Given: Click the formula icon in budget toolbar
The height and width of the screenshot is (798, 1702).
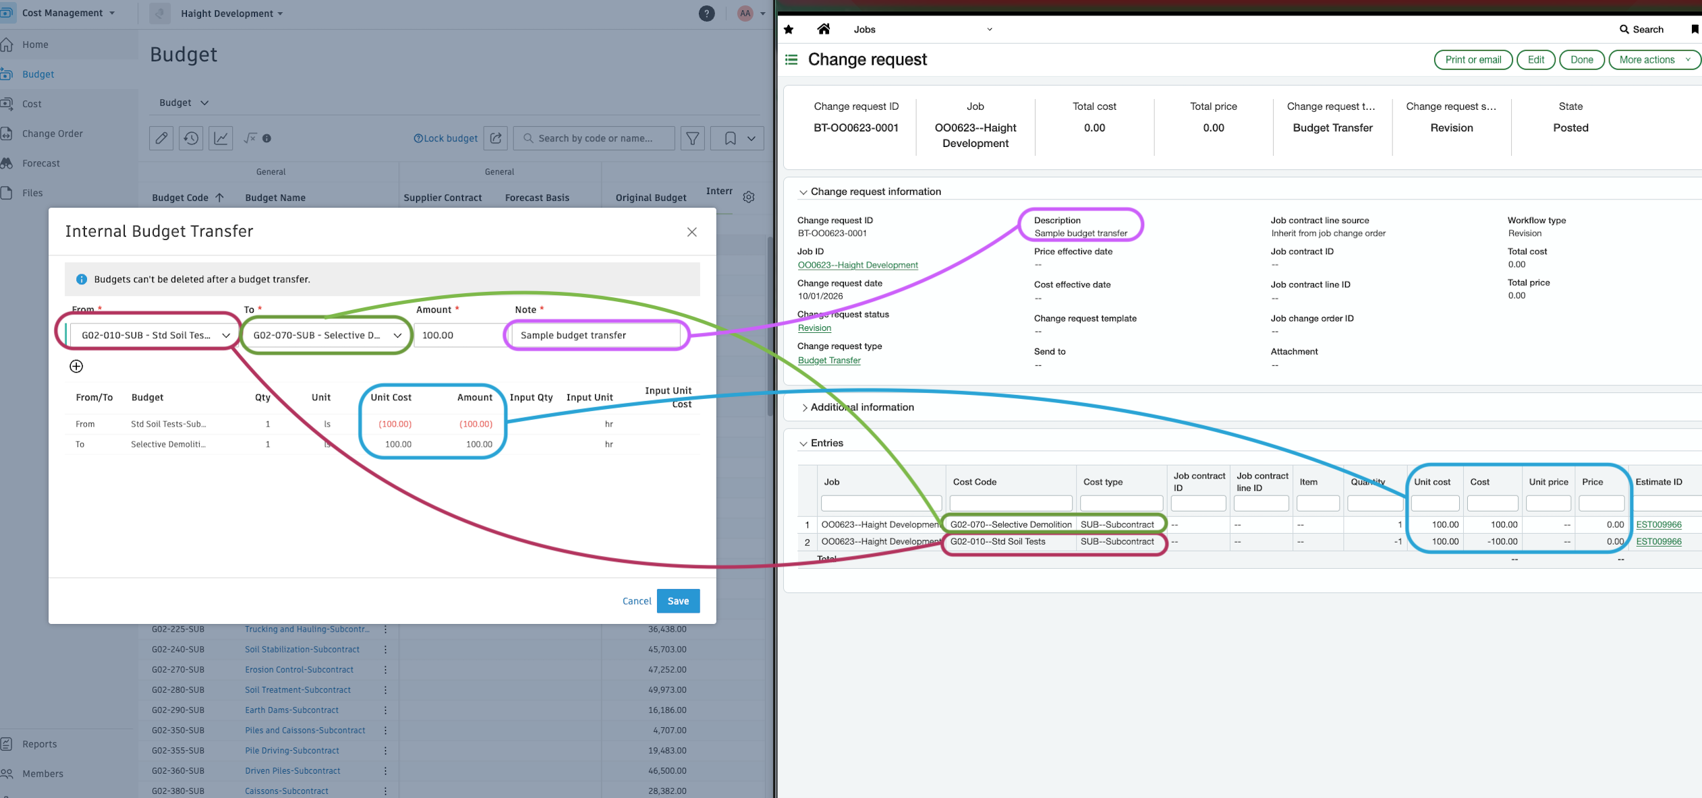Looking at the screenshot, I should (x=250, y=138).
